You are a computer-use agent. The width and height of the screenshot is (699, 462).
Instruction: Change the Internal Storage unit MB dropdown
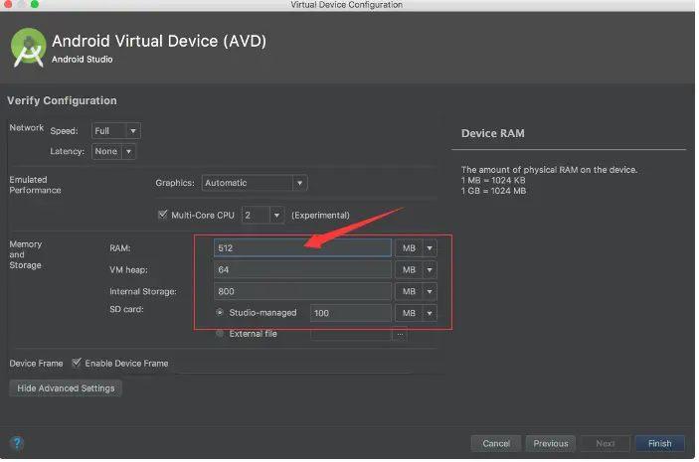coord(416,291)
